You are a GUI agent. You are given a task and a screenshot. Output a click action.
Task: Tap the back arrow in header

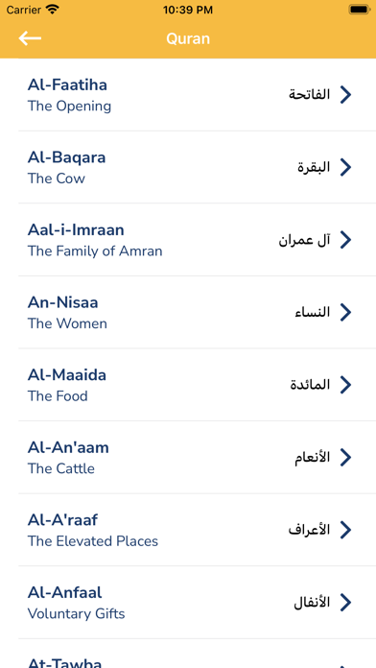click(30, 38)
